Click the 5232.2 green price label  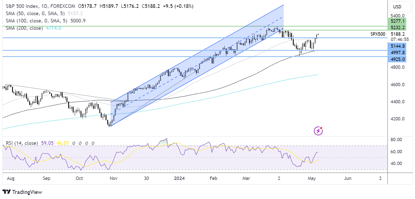pos(397,28)
